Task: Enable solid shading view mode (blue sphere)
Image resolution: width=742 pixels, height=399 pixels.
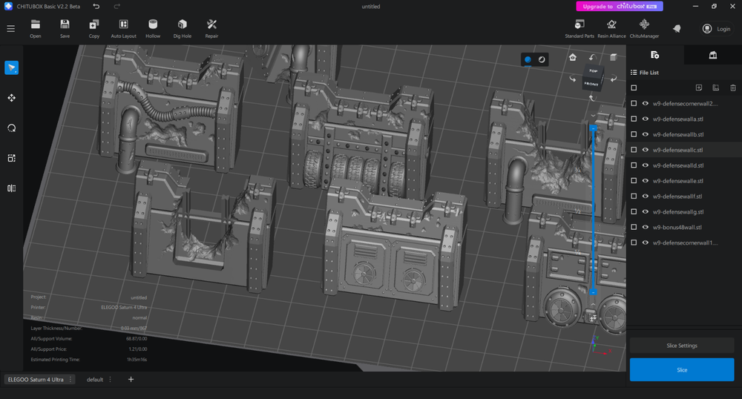Action: click(x=528, y=59)
